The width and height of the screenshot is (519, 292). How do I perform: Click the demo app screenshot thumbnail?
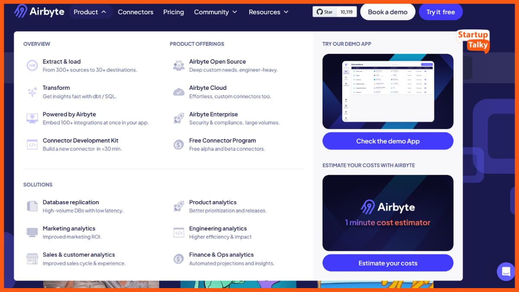coord(388,91)
